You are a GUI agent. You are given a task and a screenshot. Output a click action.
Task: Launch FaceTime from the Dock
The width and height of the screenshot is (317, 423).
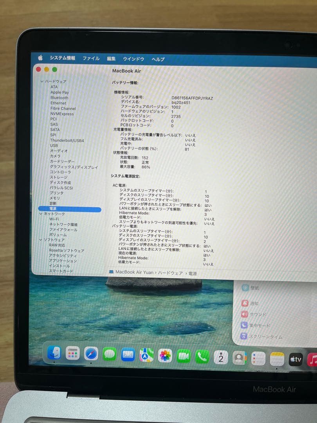184,356
